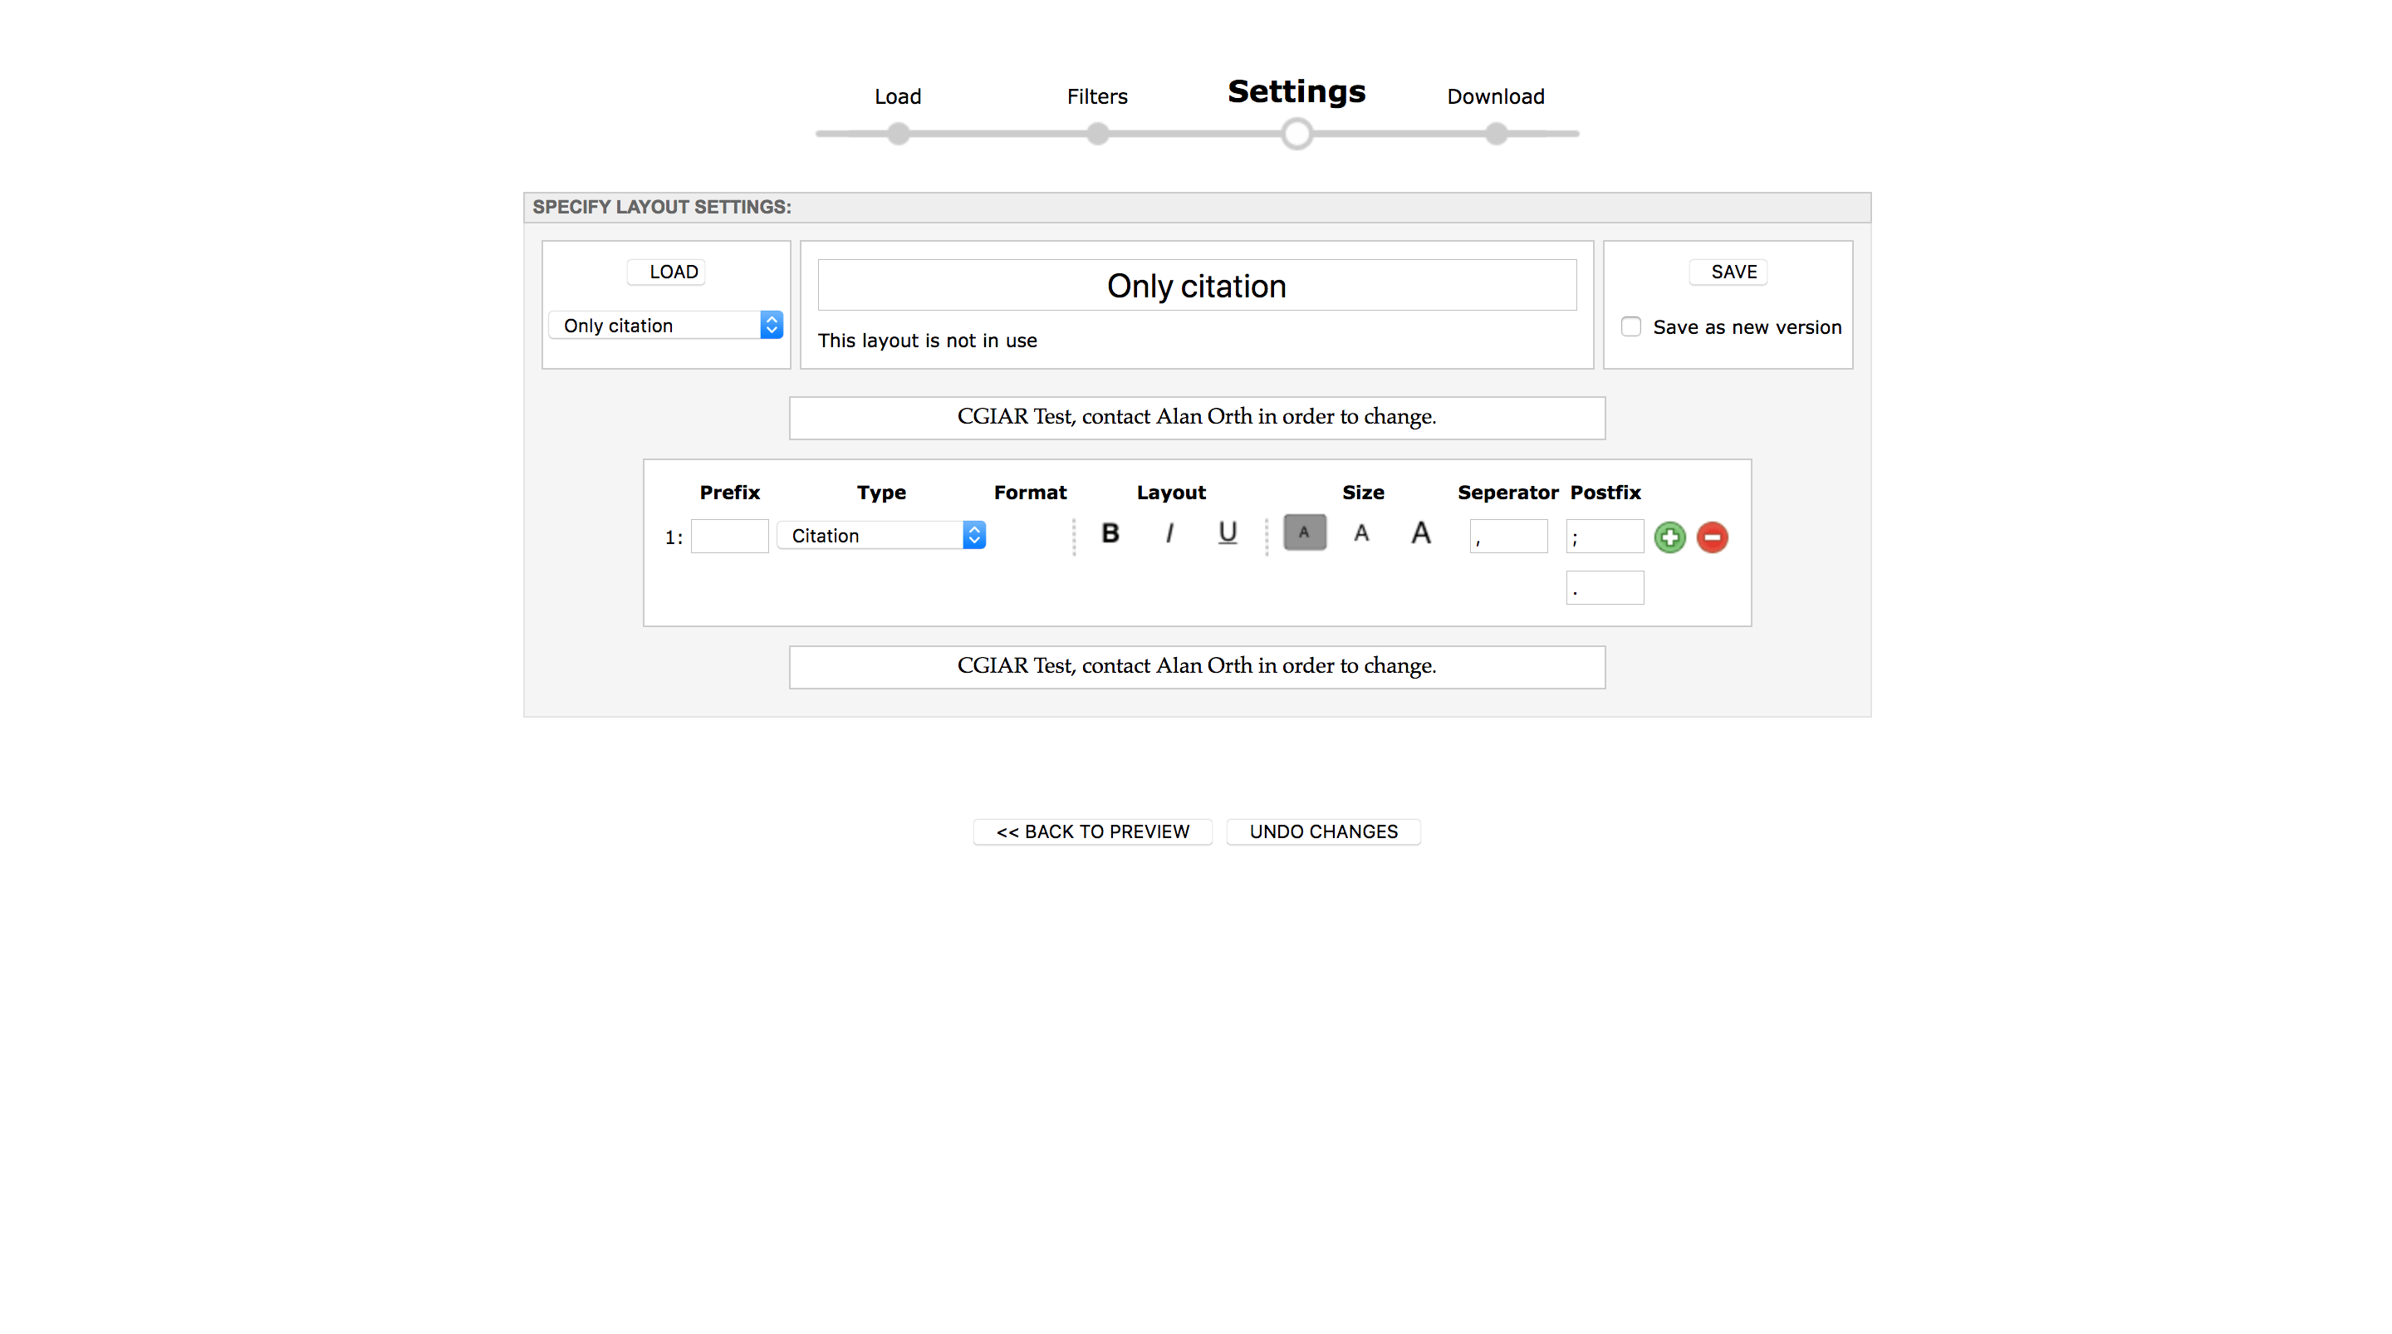
Task: Click the medium font size button
Action: 1361,532
